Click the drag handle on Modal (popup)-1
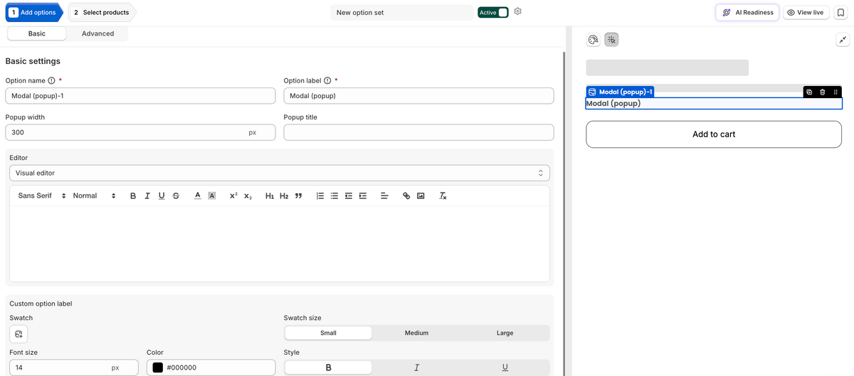 click(835, 92)
